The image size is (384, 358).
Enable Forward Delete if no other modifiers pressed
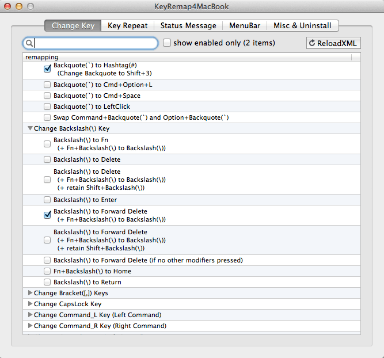point(47,260)
